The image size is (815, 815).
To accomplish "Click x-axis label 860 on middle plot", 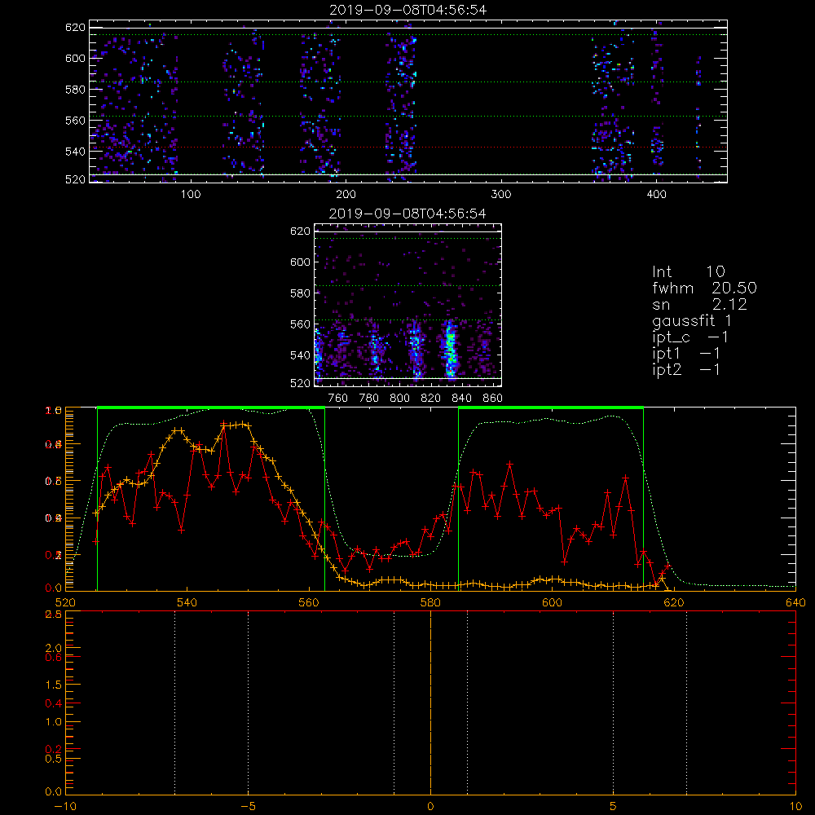I will click(492, 399).
